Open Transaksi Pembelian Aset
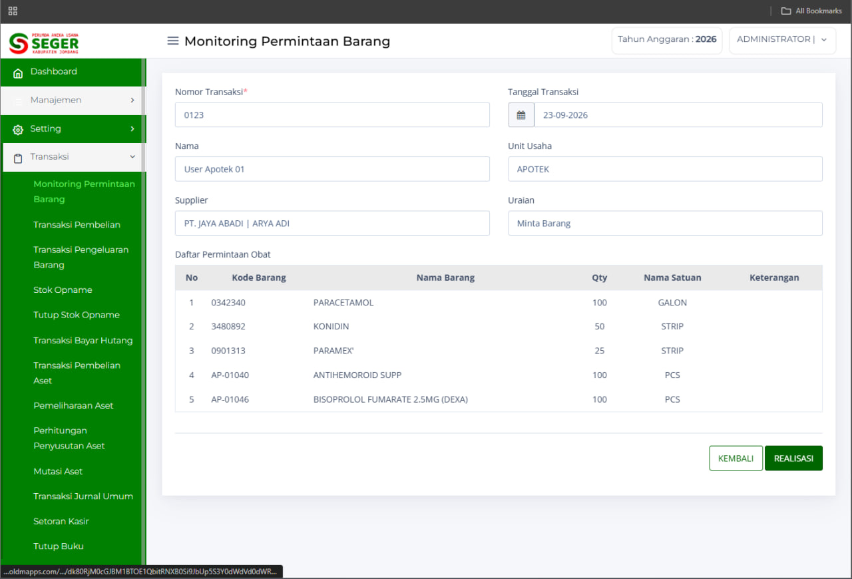 77,373
